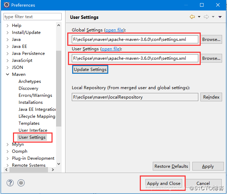
Task: Click the forward navigation arrow icon
Action: tap(206, 17)
